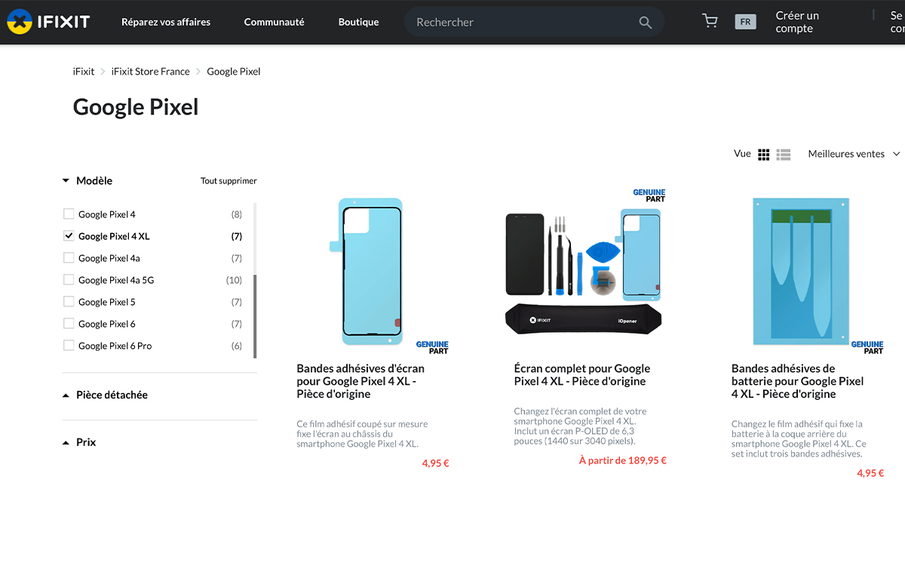
Task: Expand the Prix filter section
Action: [79, 442]
